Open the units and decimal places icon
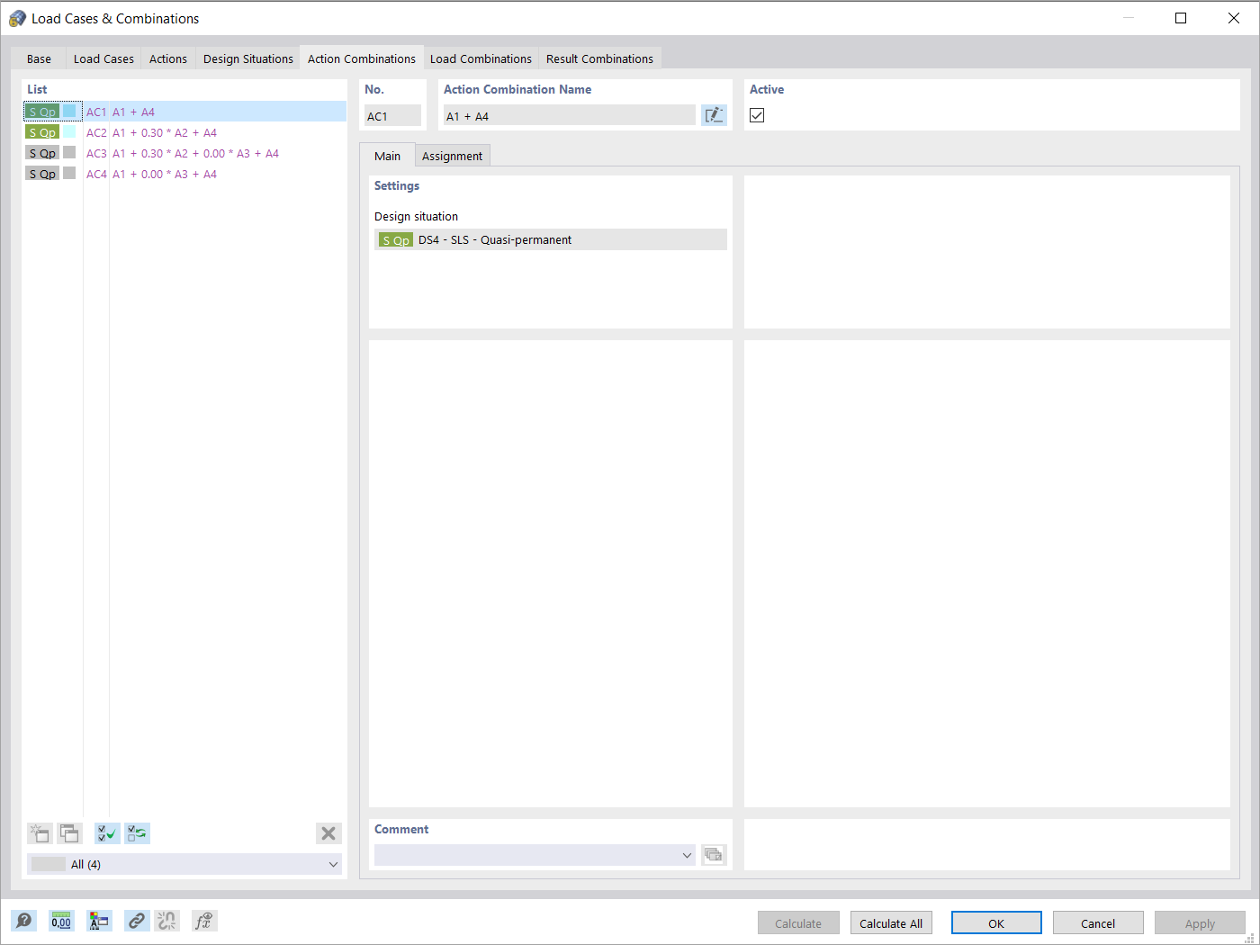Viewport: 1260px width, 945px height. (x=61, y=921)
